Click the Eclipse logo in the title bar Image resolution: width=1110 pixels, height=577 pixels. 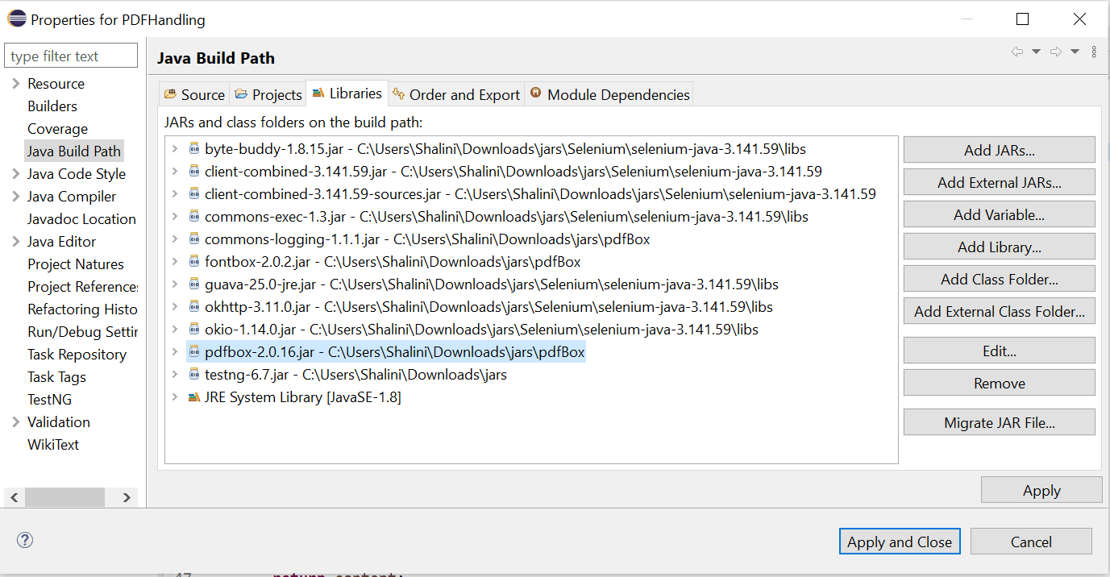coord(16,18)
